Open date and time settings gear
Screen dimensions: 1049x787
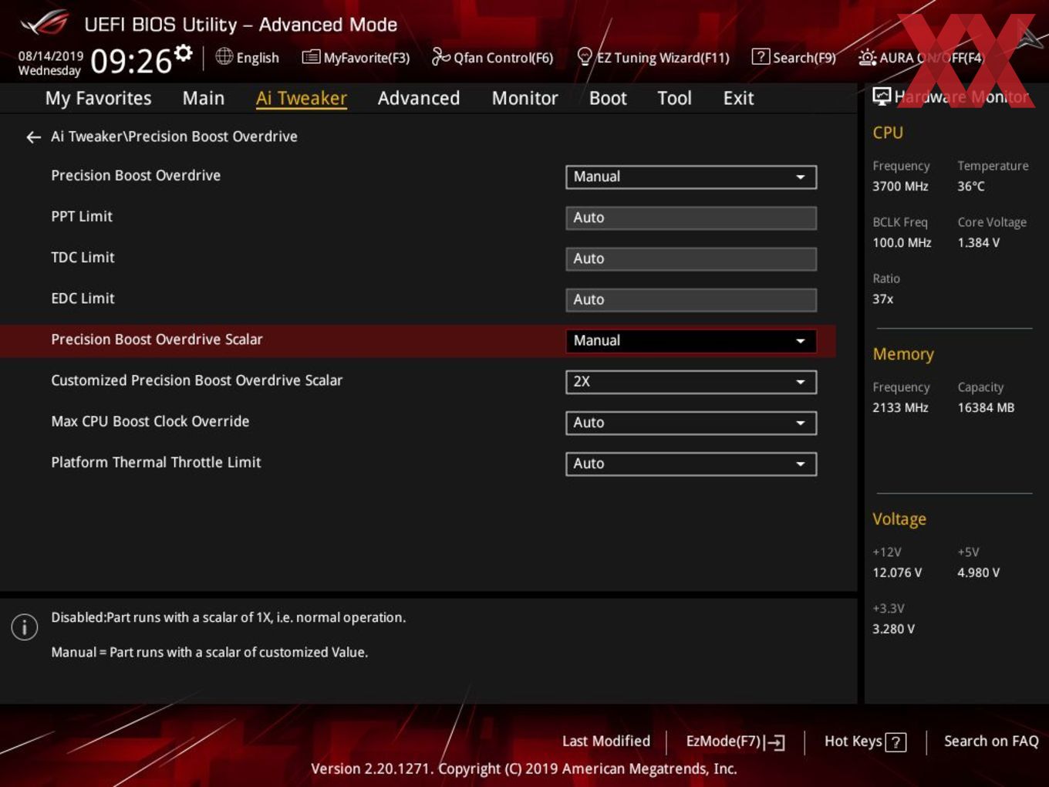pyautogui.click(x=184, y=53)
